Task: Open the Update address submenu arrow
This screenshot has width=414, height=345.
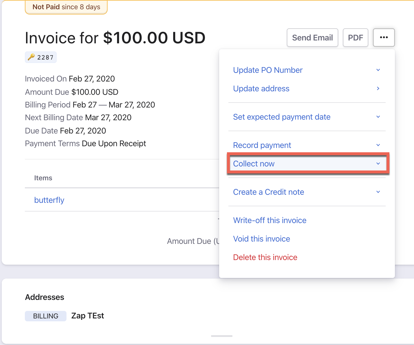Action: 378,88
